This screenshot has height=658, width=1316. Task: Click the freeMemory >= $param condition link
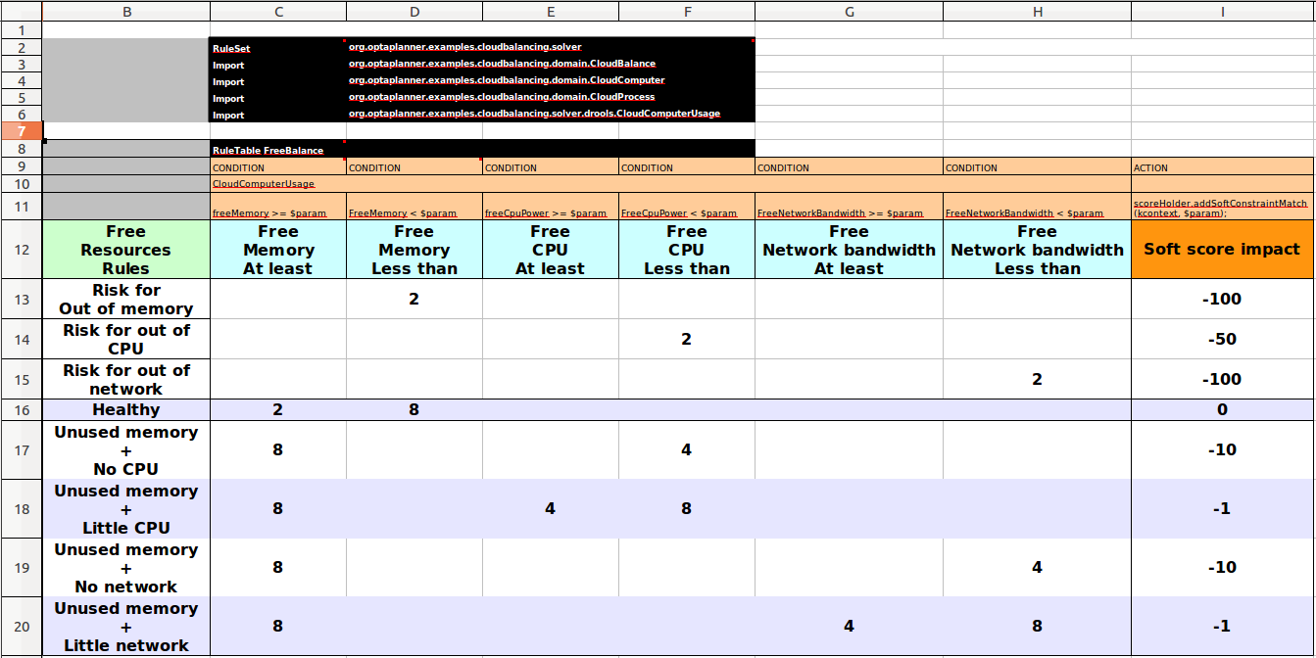[x=268, y=211]
